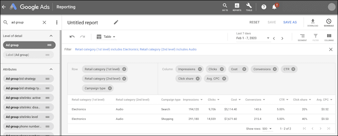The width and height of the screenshot is (338, 136).
Task: Open the Go To search icon
Action: click(x=225, y=7)
